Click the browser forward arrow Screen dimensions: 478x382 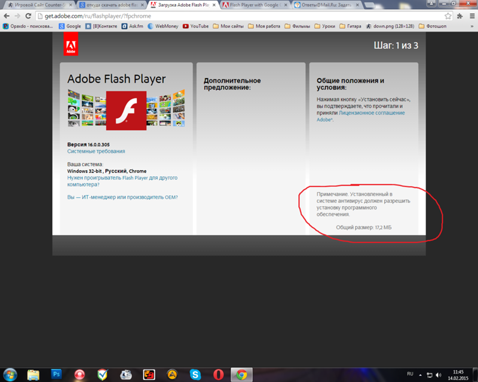(x=17, y=16)
